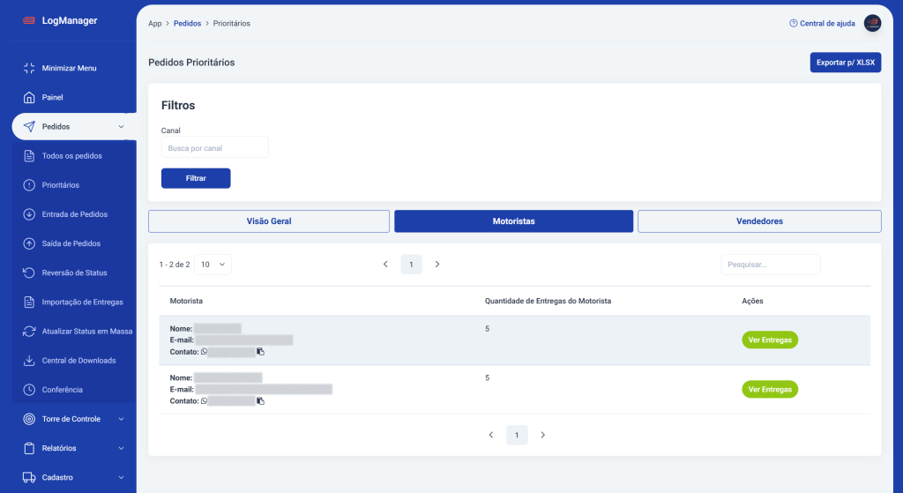Switch to the Visão Geral tab
Viewport: 903px width, 493px height.
tap(269, 221)
